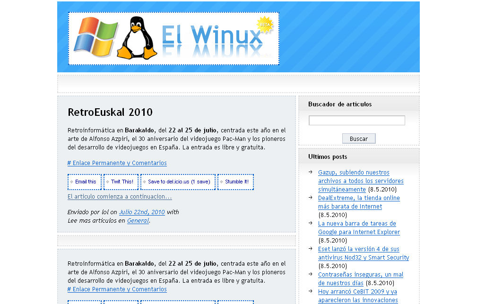Image resolution: width=477 pixels, height=304 pixels.
Task: Open Enlace Permanente y Comentarios under RetroEuskal 2010 title
Action: point(117,163)
